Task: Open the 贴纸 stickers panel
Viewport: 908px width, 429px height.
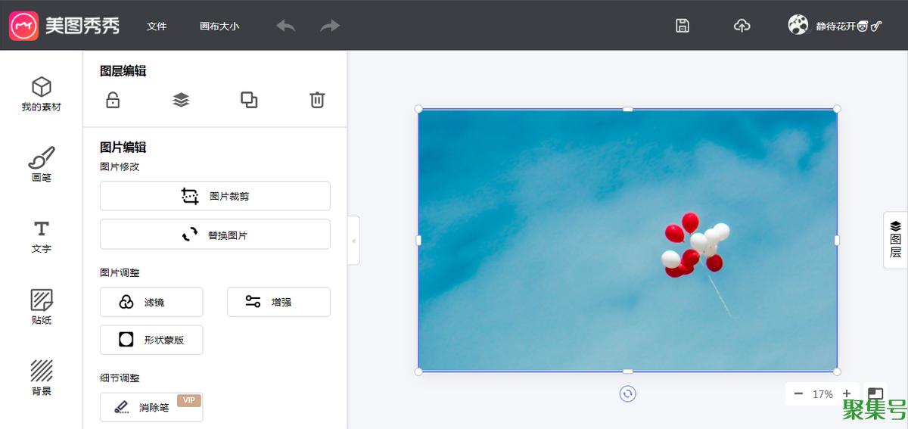Action: (x=42, y=306)
